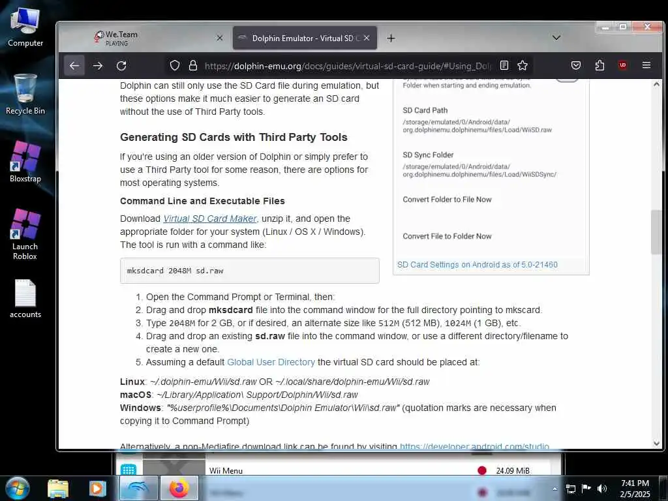This screenshot has width=668, height=501.
Task: Select the Recycle Bin desktop icon
Action: click(25, 95)
